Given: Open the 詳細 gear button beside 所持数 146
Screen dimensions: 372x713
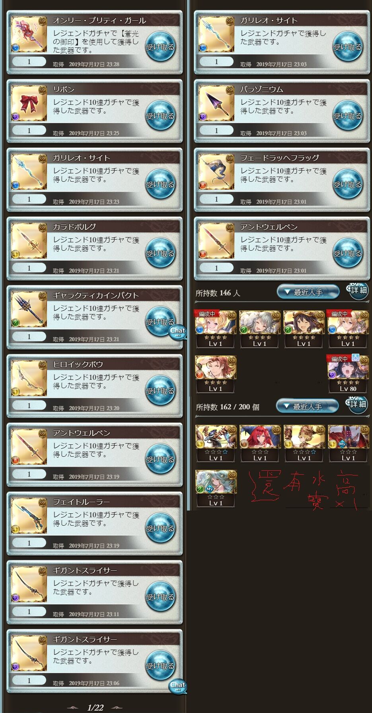Looking at the screenshot, I should pos(358,290).
